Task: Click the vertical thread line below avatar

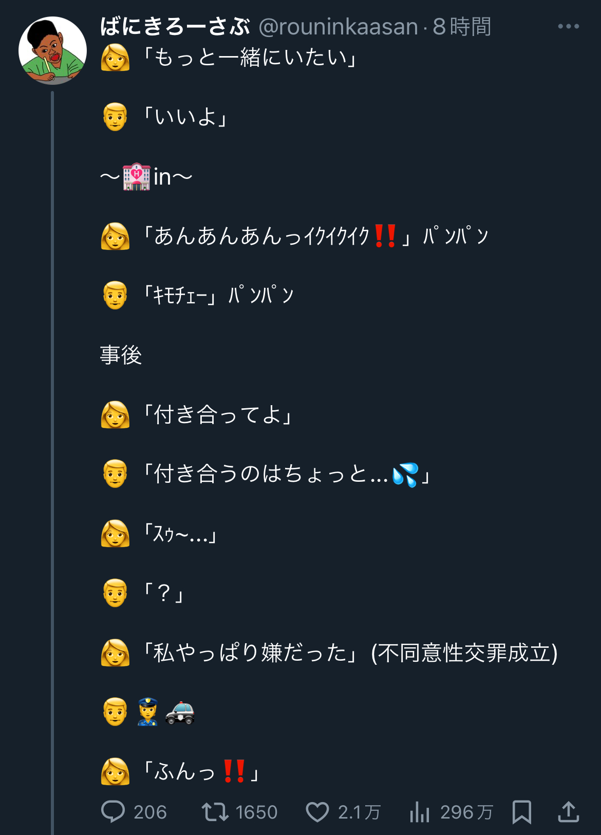Action: point(52,463)
